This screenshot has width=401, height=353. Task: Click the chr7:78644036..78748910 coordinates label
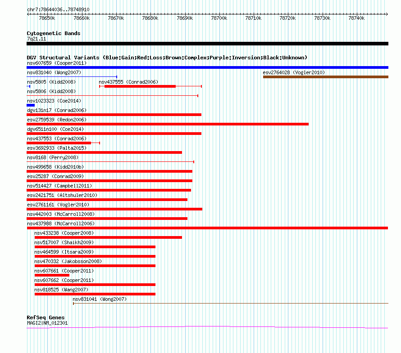click(58, 10)
